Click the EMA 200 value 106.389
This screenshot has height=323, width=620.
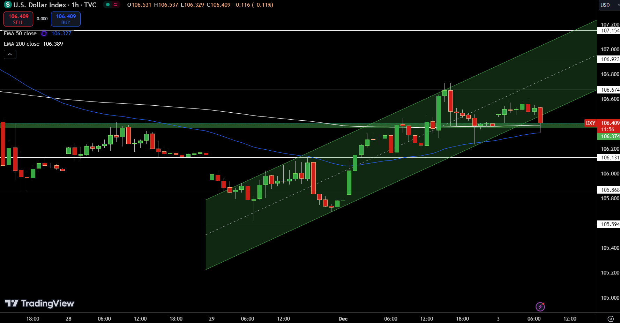[53, 44]
